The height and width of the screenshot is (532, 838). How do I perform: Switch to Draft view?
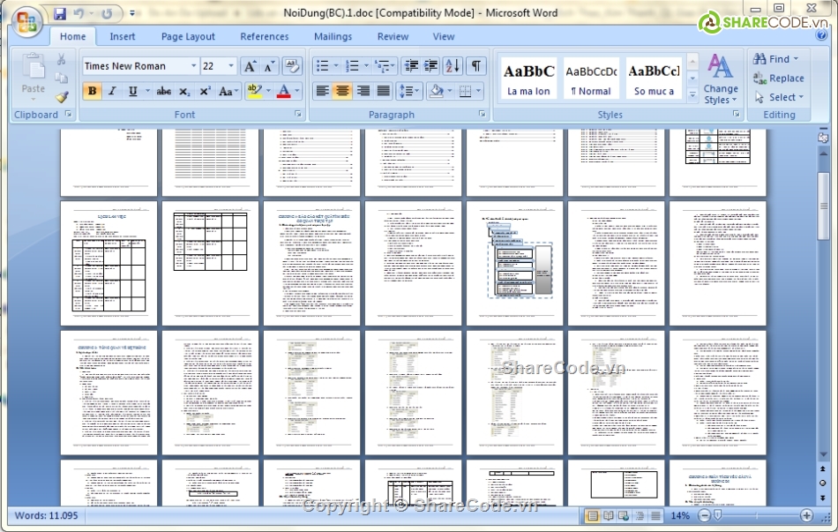coord(655,516)
